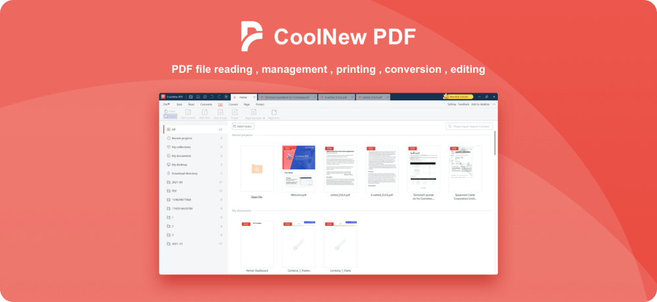Click the open file icon in title bar

pyautogui.click(x=191, y=97)
